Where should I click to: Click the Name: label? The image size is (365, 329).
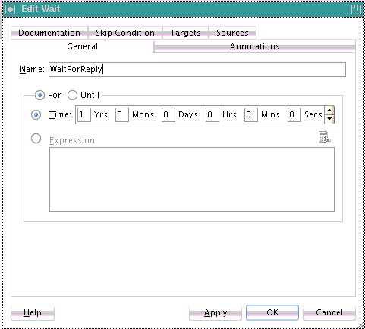pyautogui.click(x=32, y=69)
